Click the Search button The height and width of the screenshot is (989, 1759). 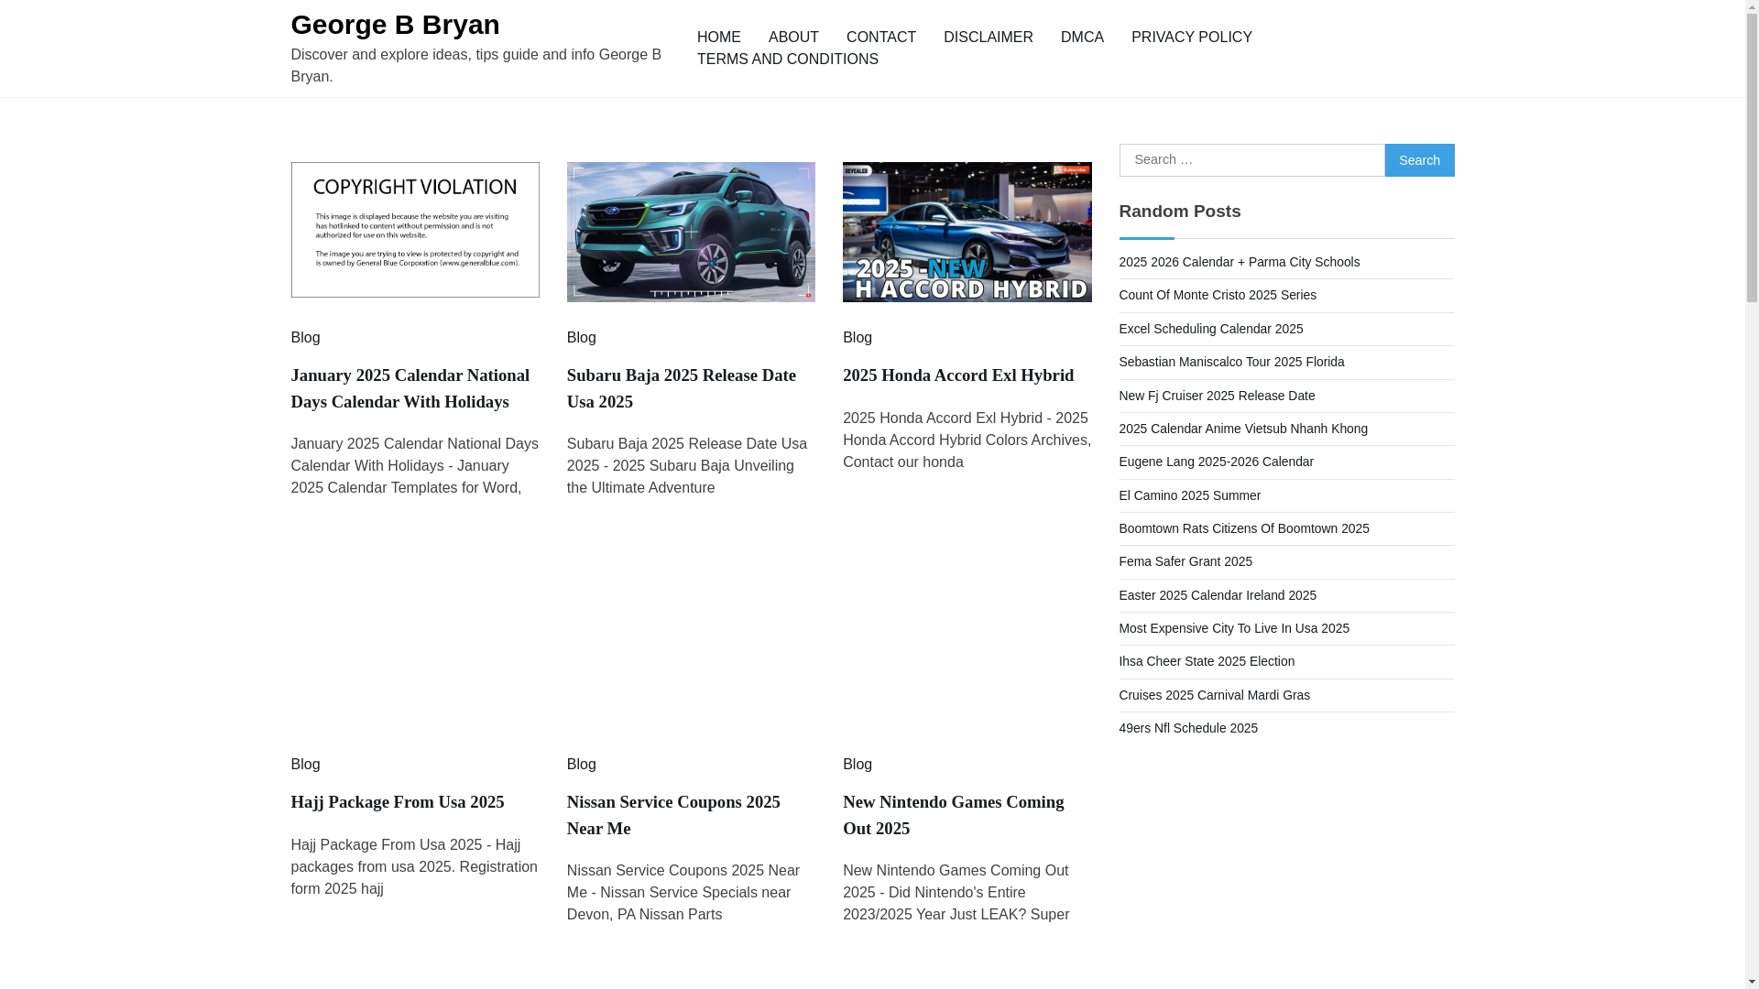coord(1419,160)
